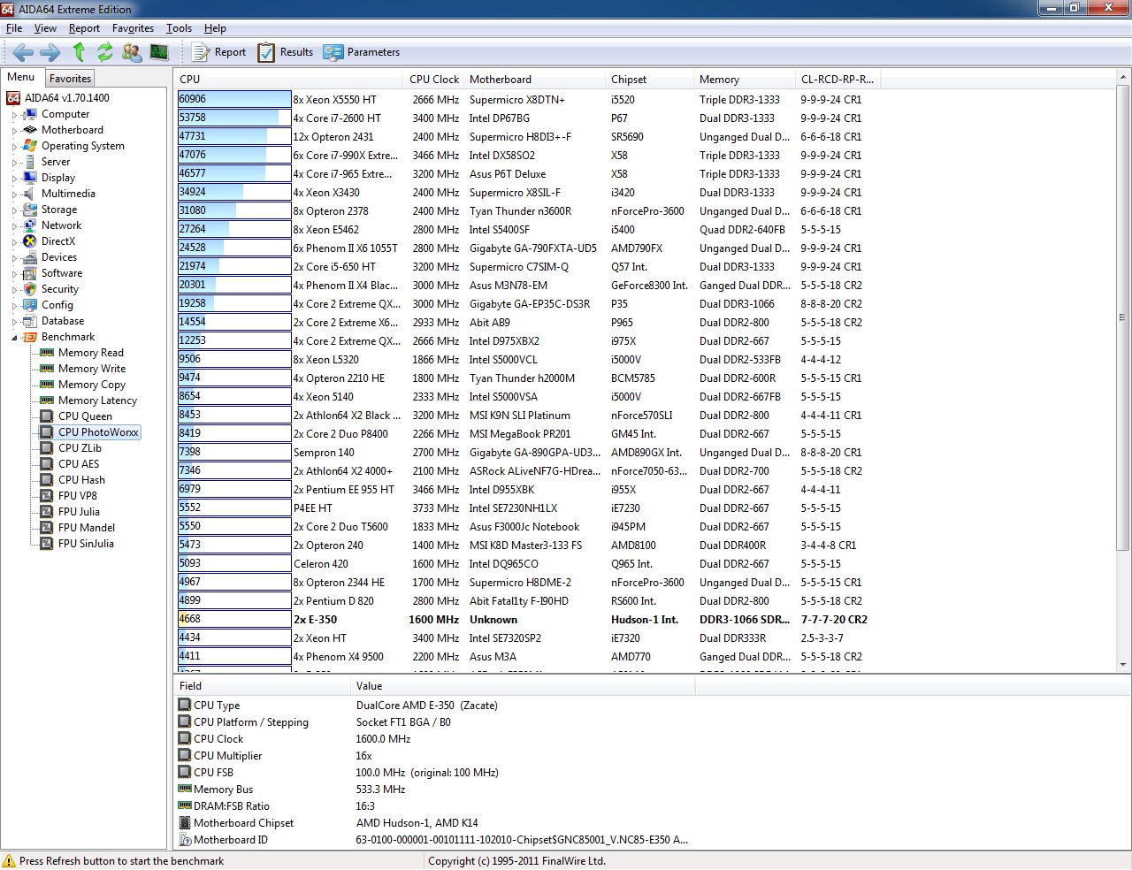Click the green graph monitor toolbar icon
The width and height of the screenshot is (1132, 870).
(159, 52)
